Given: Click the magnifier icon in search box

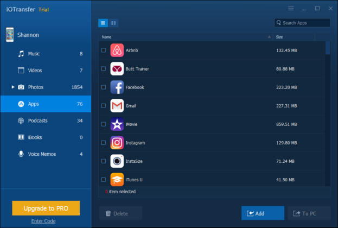Looking at the screenshot, I should tap(278, 23).
